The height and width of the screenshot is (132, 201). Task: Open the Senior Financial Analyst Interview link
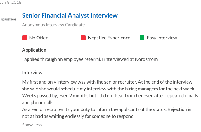pos(70,15)
